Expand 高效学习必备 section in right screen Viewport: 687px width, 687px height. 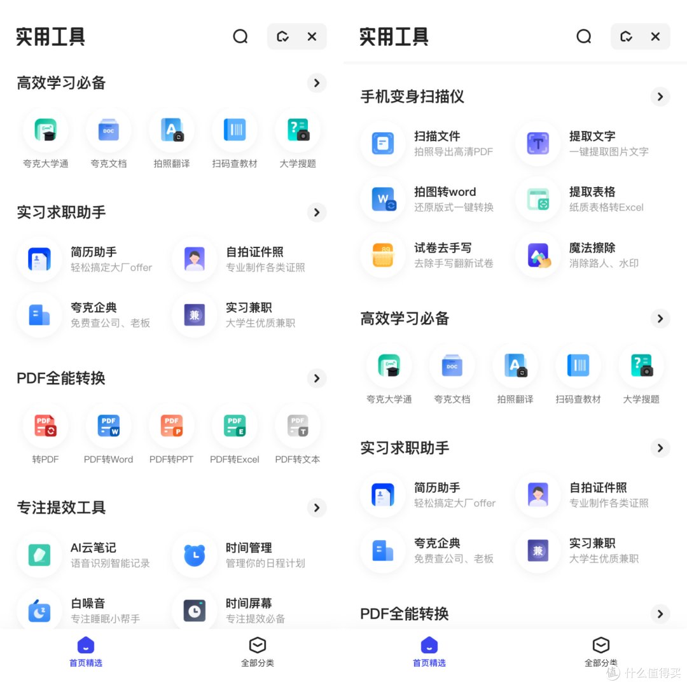pyautogui.click(x=660, y=319)
